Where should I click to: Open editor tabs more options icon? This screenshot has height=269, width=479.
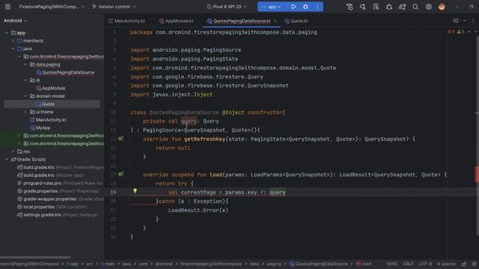coord(473,21)
